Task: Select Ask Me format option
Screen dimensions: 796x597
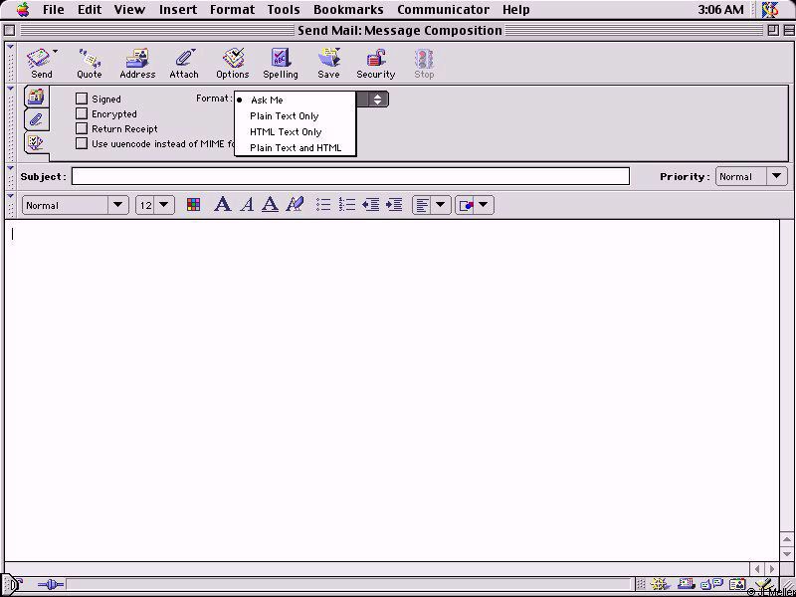Action: coord(295,100)
